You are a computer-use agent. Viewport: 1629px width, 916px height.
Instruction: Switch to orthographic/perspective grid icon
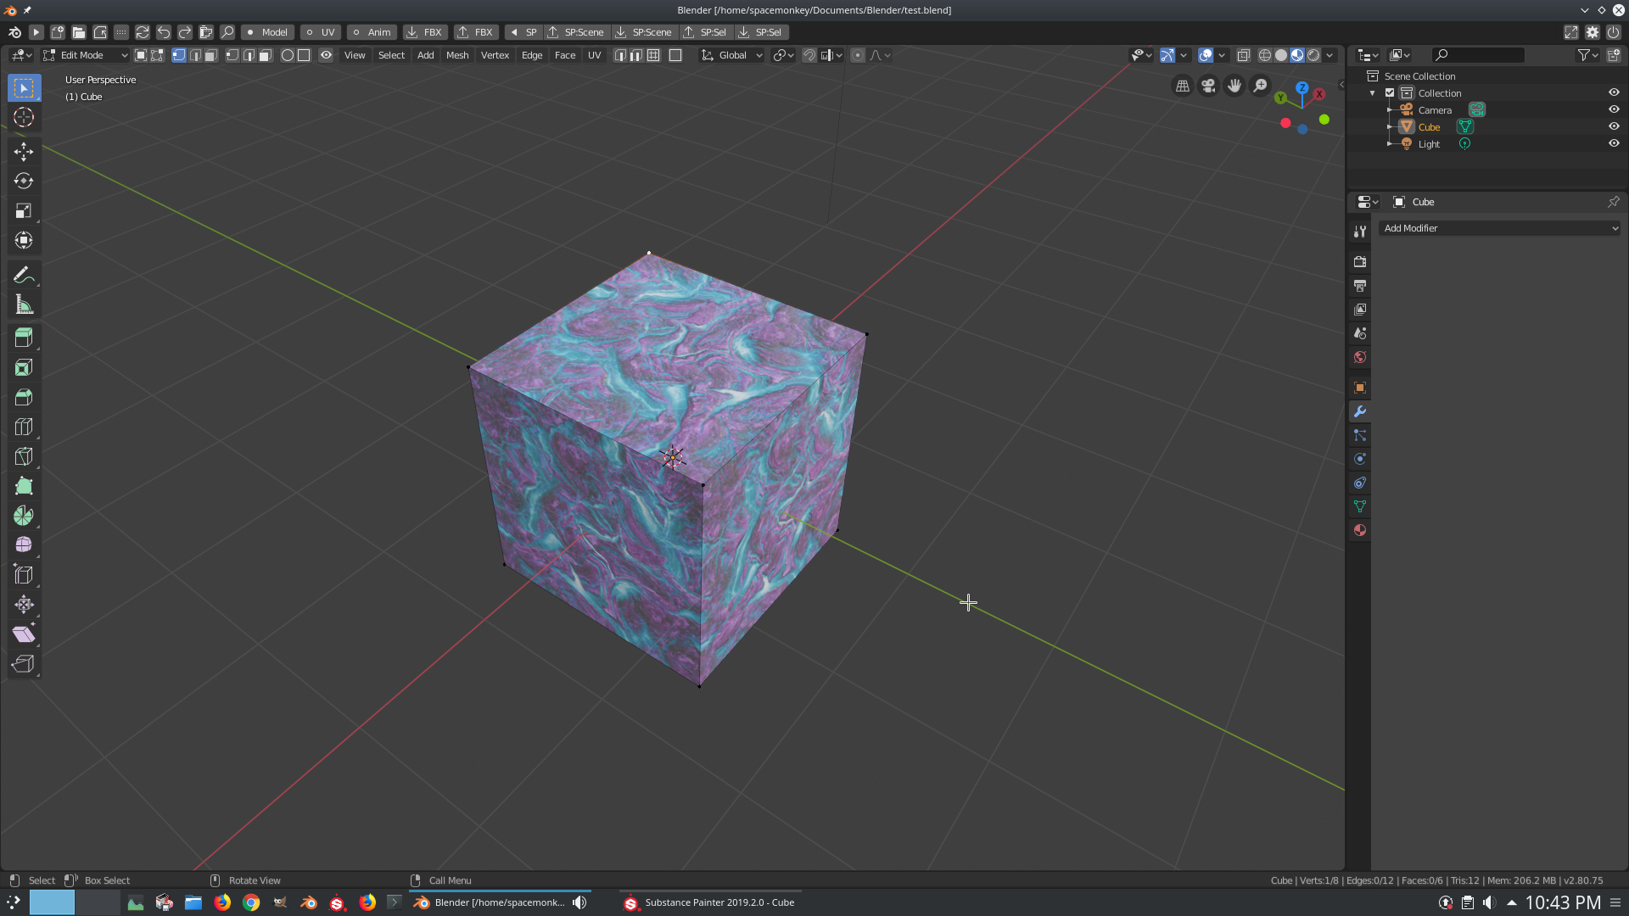click(x=1182, y=86)
